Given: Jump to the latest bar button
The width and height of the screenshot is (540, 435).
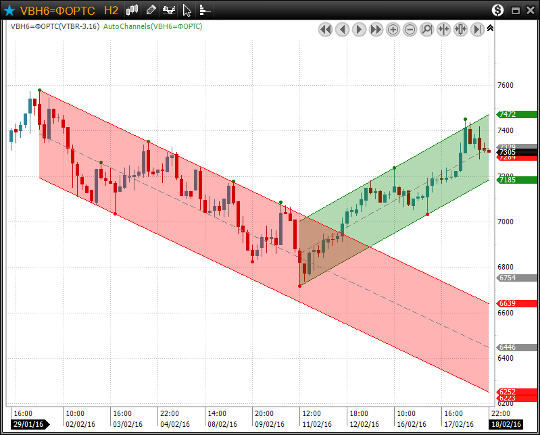Looking at the screenshot, I should [477, 29].
